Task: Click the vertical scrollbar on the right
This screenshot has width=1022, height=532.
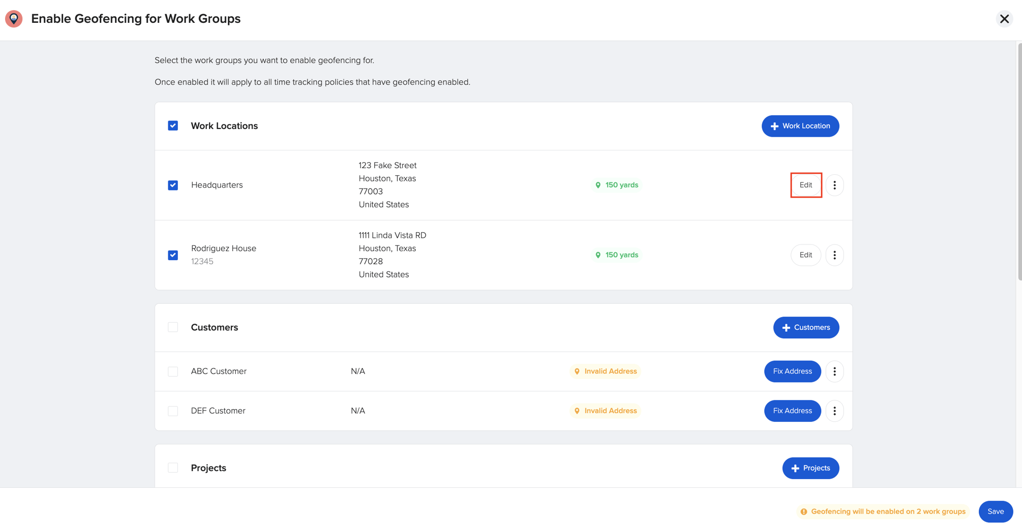Action: pos(1019,162)
